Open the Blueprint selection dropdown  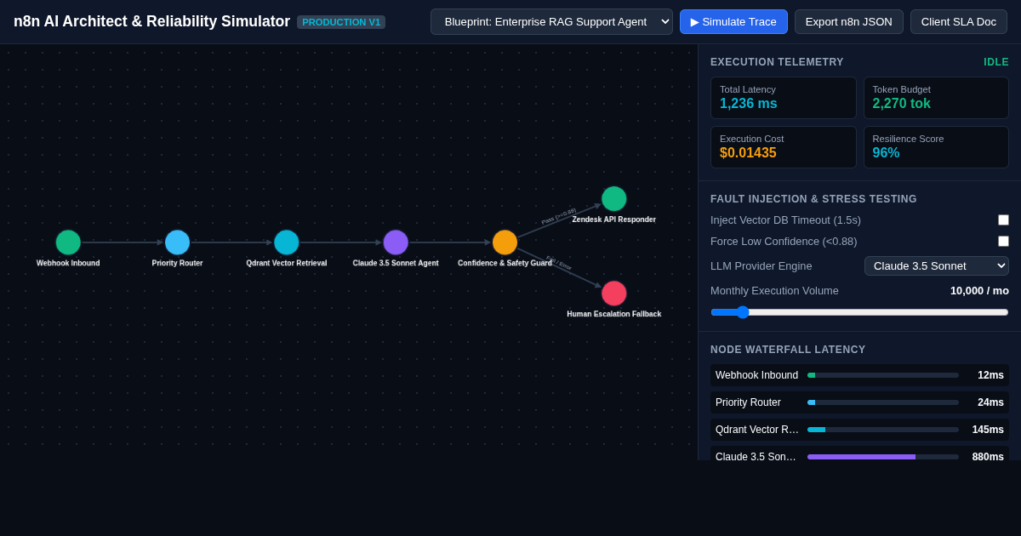[x=551, y=21]
